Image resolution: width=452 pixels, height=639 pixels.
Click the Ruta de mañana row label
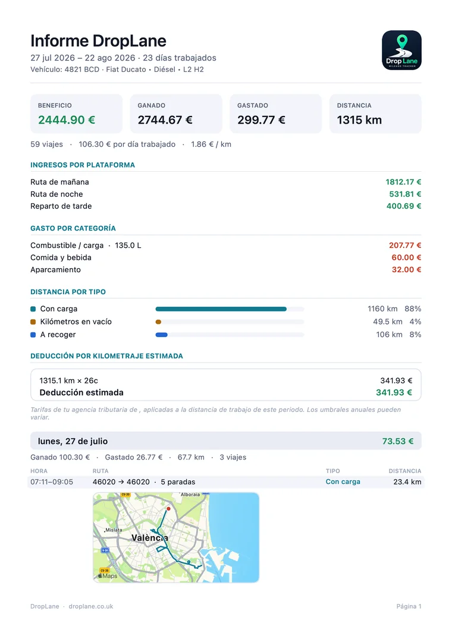(59, 182)
